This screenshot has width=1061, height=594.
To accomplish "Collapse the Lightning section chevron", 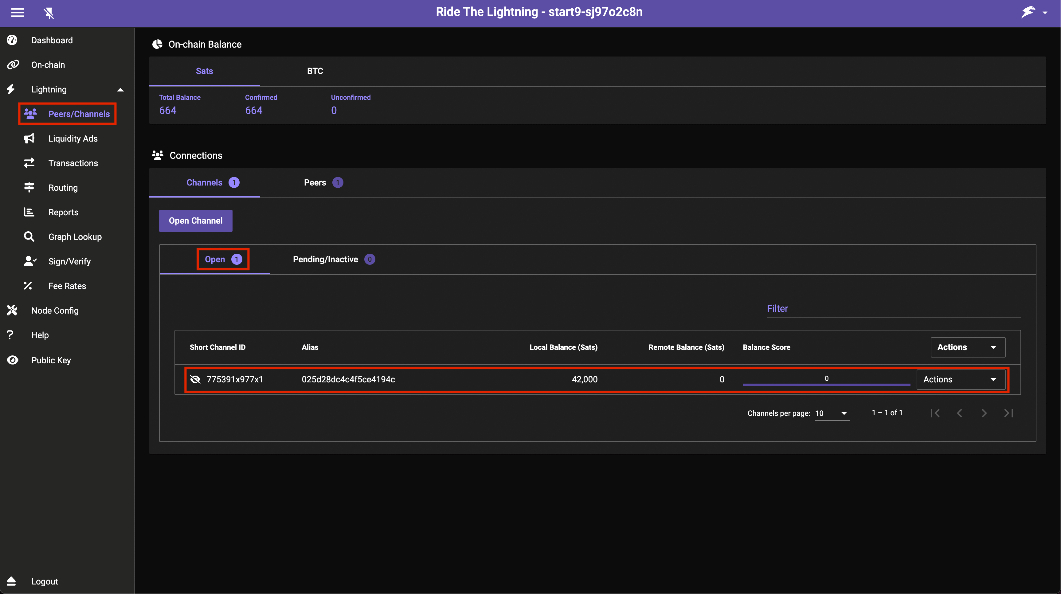I will tap(120, 89).
